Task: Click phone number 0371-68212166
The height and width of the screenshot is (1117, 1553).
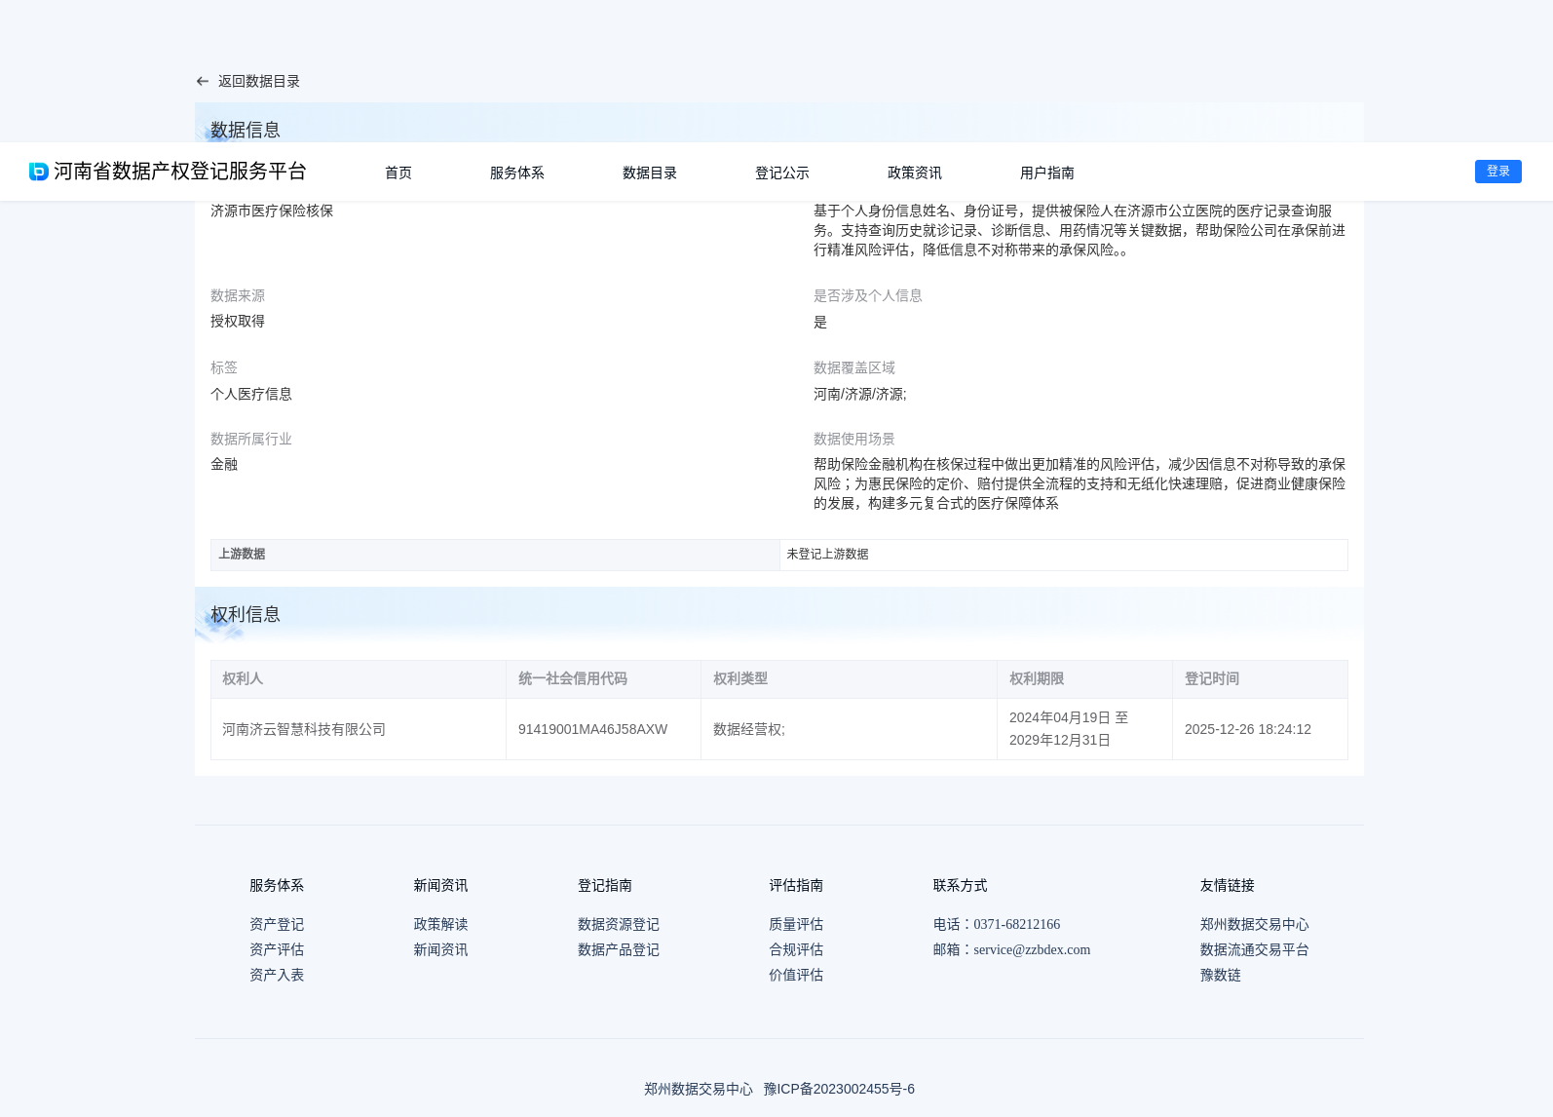Action: point(1016,924)
